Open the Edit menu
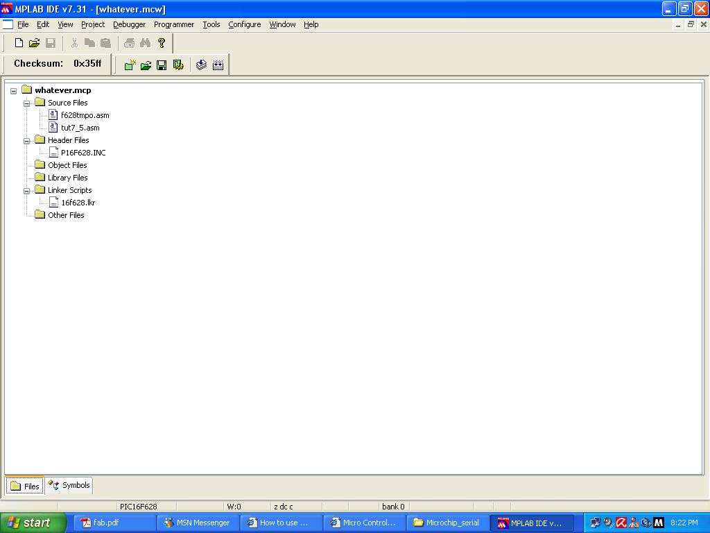The image size is (710, 533). point(43,24)
